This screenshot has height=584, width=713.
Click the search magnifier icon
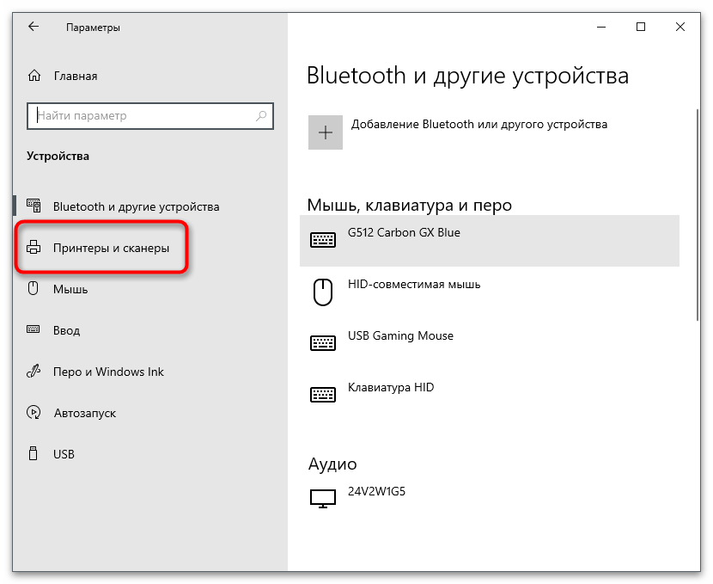point(262,116)
